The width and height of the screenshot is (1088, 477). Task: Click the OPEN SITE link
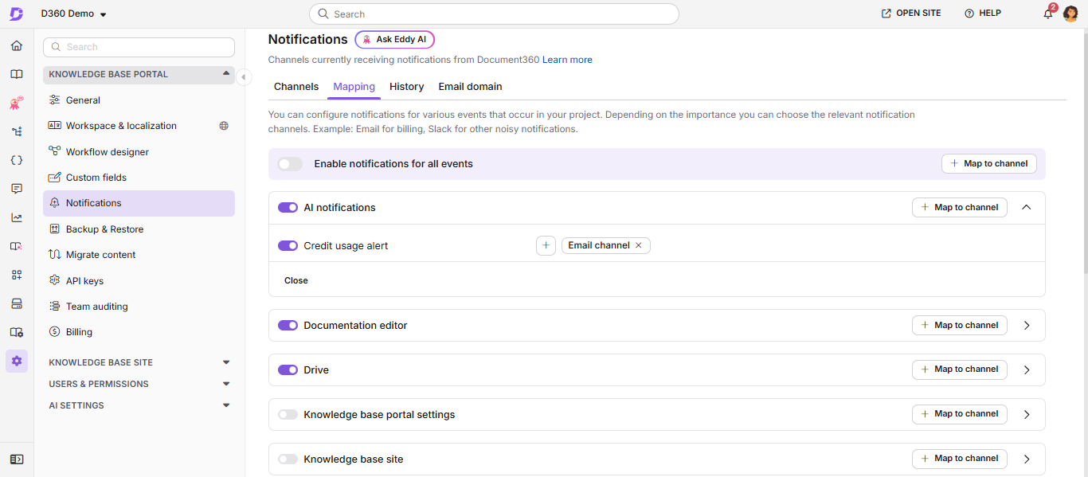tap(911, 14)
